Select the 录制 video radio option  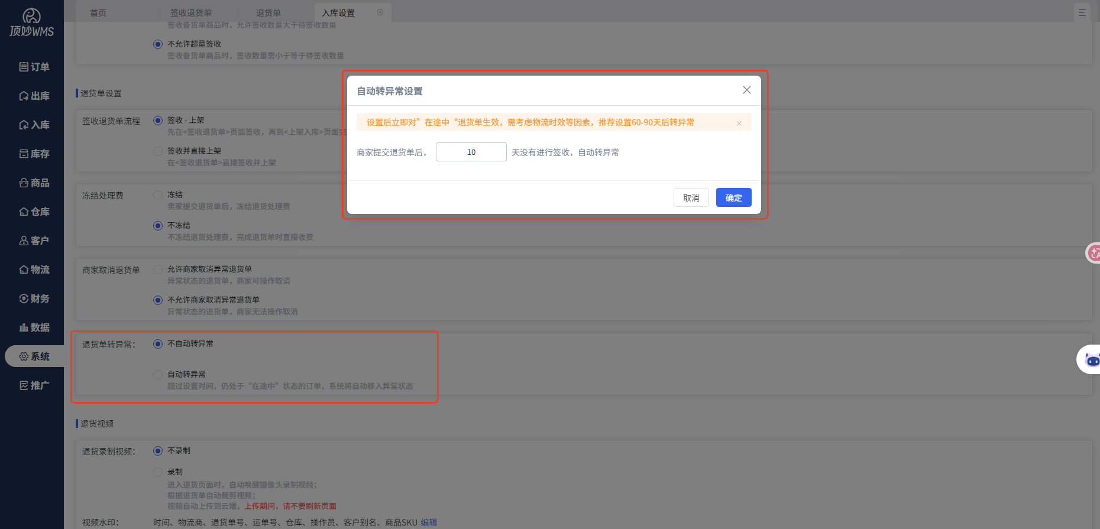(x=158, y=472)
